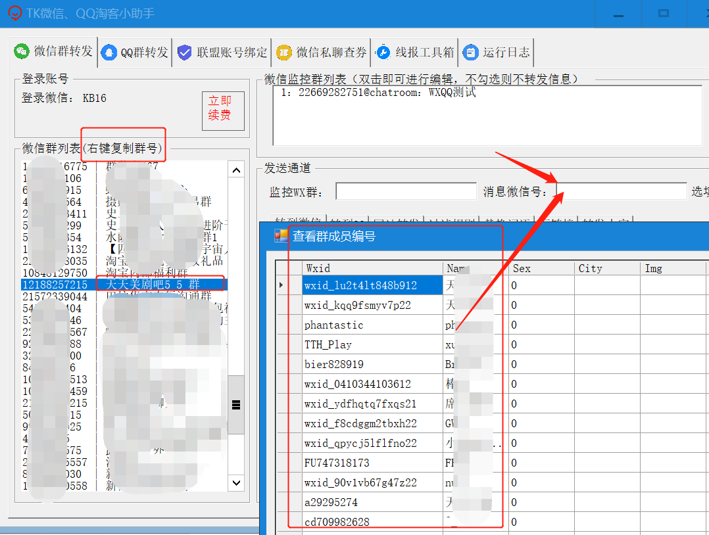Select cell phantastic in Wxid column
The height and width of the screenshot is (535, 709).
point(372,325)
